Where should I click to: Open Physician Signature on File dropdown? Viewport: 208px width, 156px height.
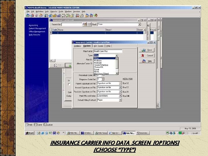tap(120, 92)
